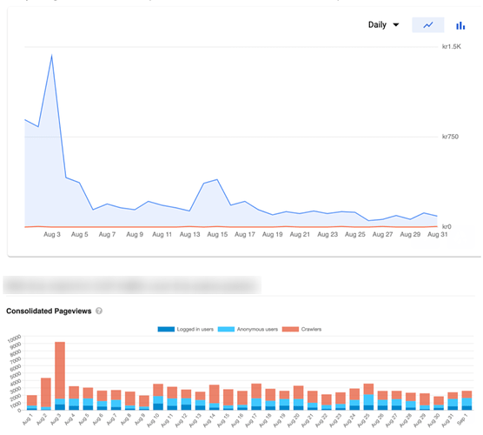Click the Crawlers legend label

pyautogui.click(x=311, y=329)
